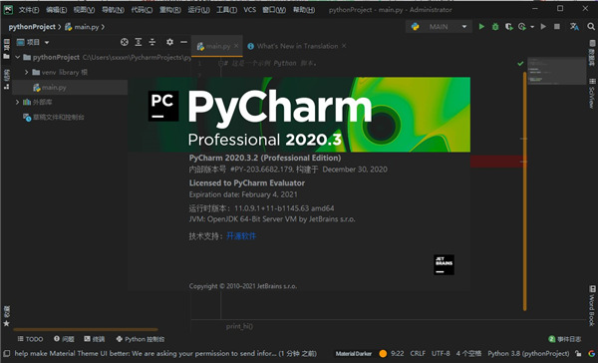Image resolution: width=598 pixels, height=363 pixels.
Task: Open the dropdown arrow beside profiler icon
Action: click(x=532, y=27)
